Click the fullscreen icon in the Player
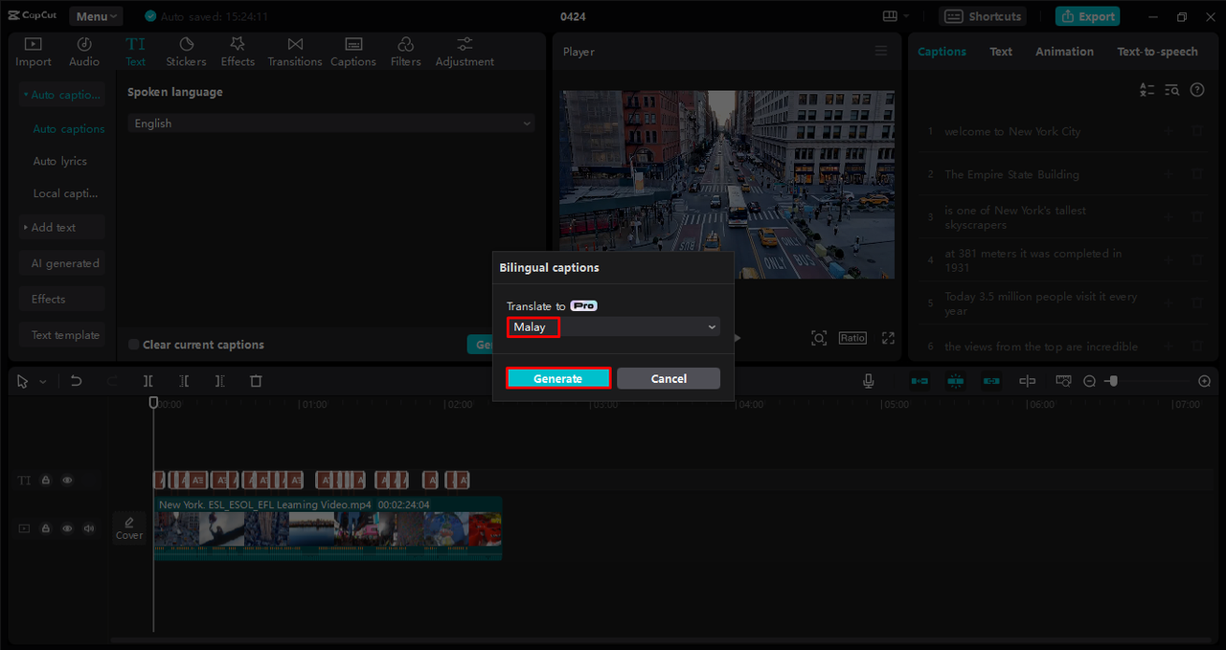The width and height of the screenshot is (1226, 650). pos(888,338)
